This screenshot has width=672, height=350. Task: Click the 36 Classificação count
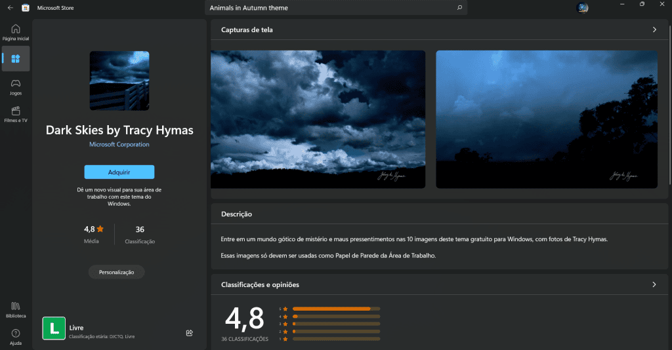(140, 235)
